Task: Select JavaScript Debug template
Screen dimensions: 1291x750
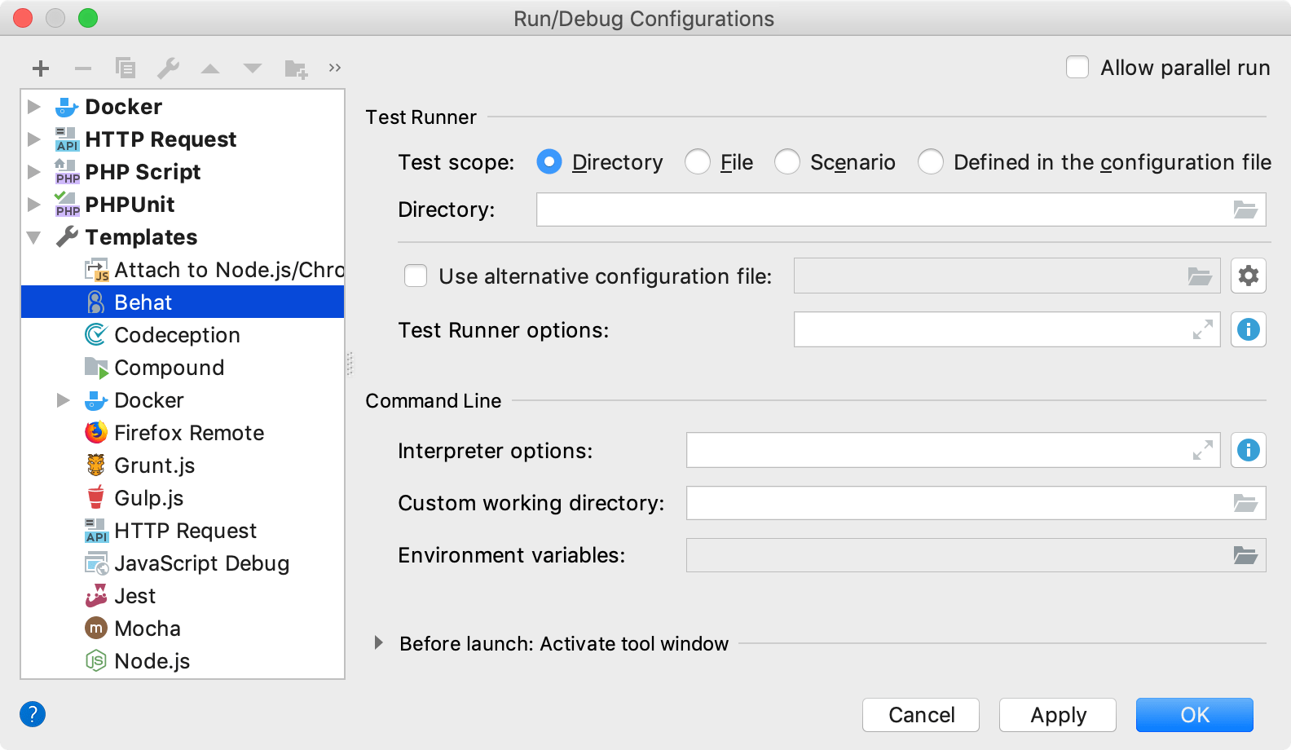Action: click(x=183, y=563)
